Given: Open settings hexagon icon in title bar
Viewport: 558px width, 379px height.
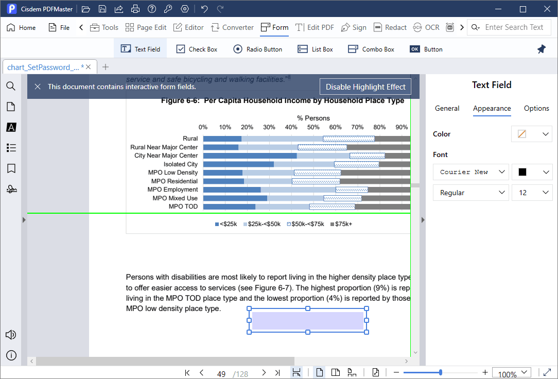Looking at the screenshot, I should (x=185, y=9).
